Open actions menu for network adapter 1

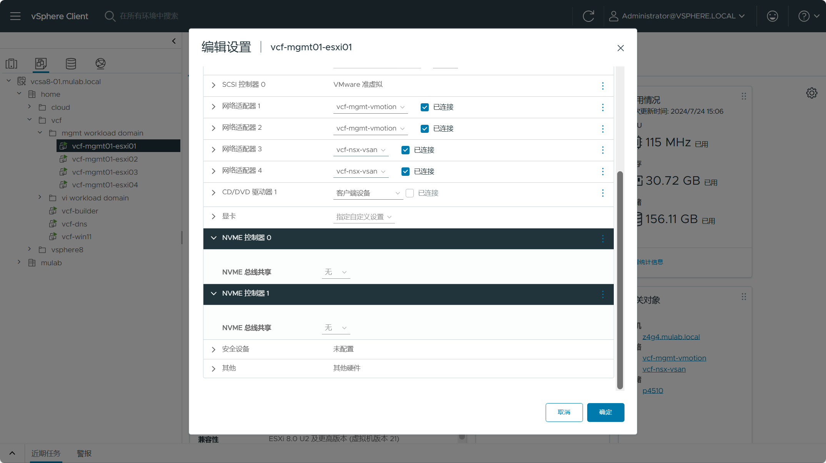click(x=603, y=107)
